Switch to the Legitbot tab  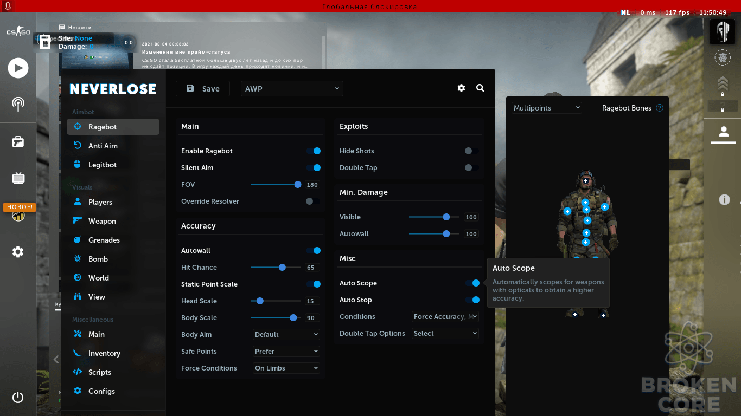tap(113, 165)
